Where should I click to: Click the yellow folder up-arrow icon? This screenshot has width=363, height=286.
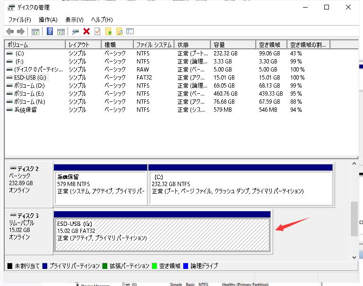point(108,31)
